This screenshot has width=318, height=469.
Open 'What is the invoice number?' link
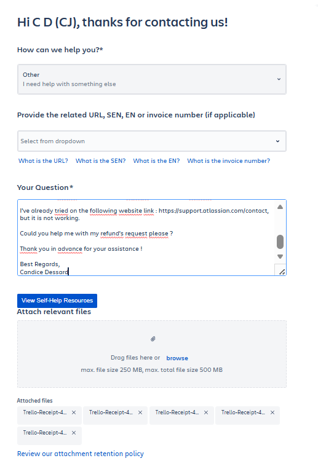point(228,161)
